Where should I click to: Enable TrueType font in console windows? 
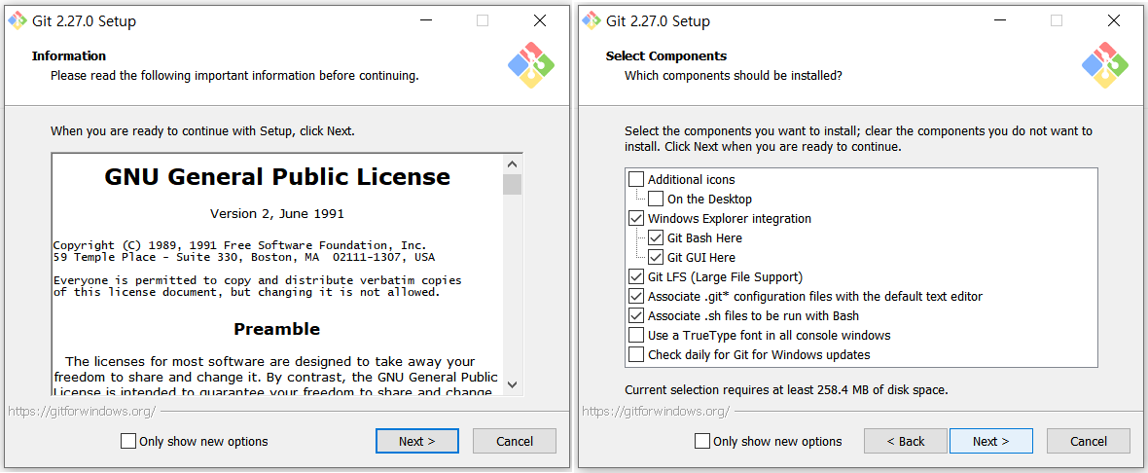click(636, 336)
